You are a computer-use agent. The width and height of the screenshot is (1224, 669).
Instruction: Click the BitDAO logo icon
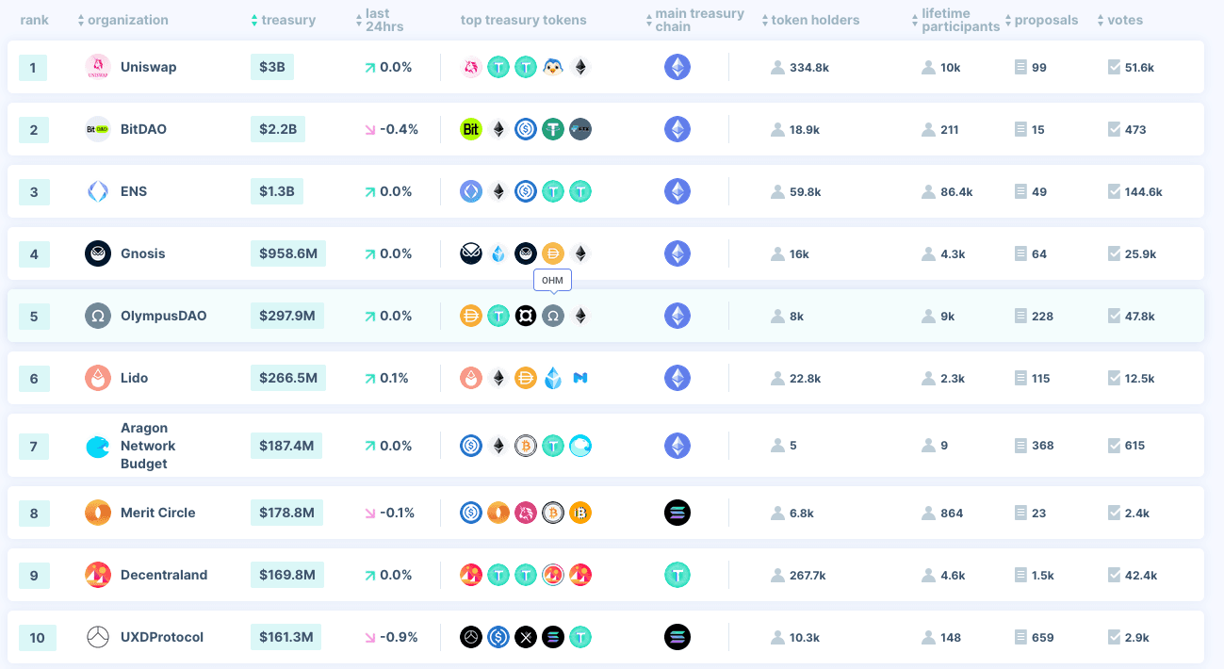point(98,129)
